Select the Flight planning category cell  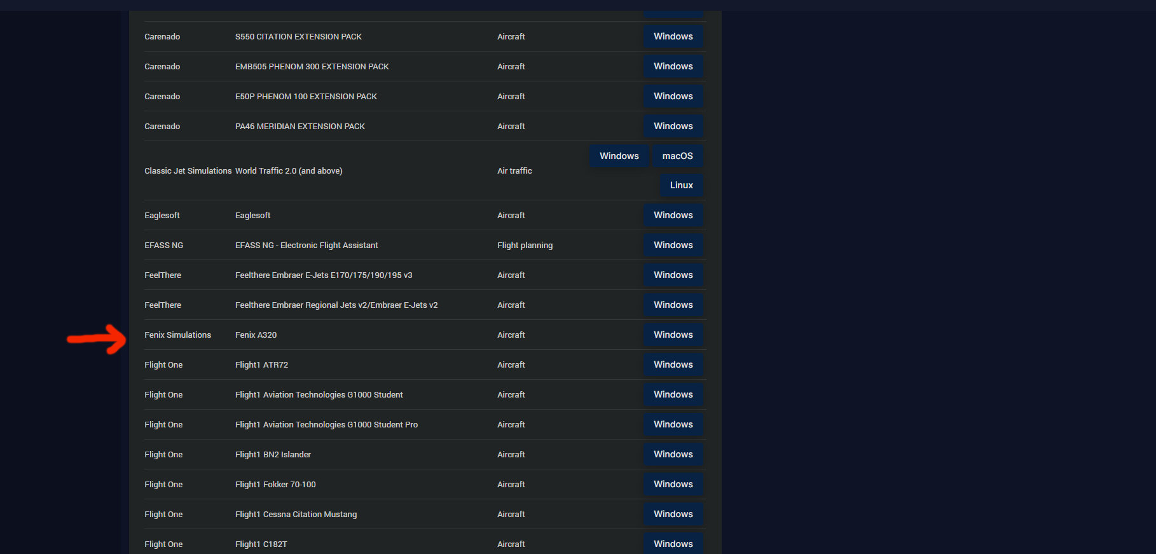[525, 246]
